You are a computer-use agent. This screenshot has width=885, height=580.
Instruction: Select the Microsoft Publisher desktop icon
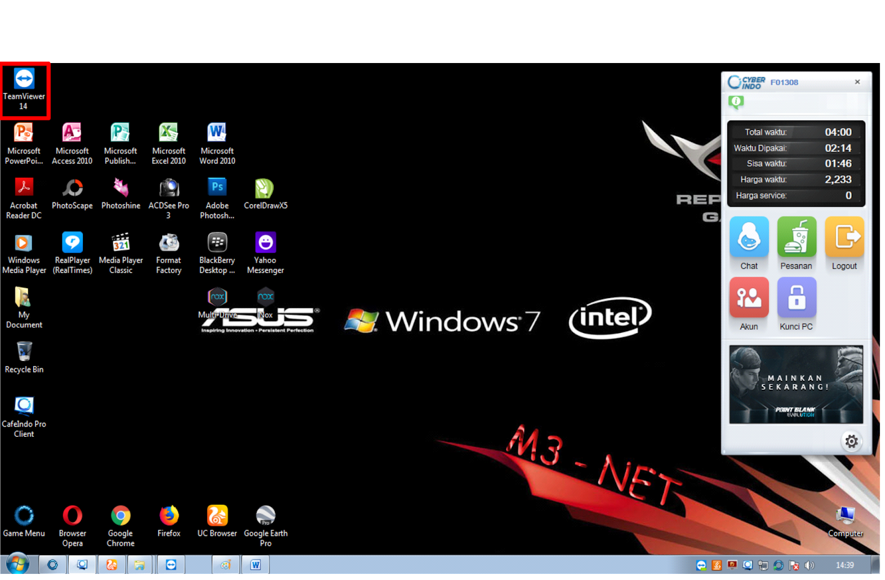point(120,144)
